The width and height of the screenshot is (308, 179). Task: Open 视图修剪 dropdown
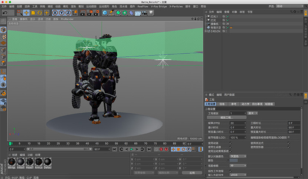pyautogui.click(x=238, y=166)
